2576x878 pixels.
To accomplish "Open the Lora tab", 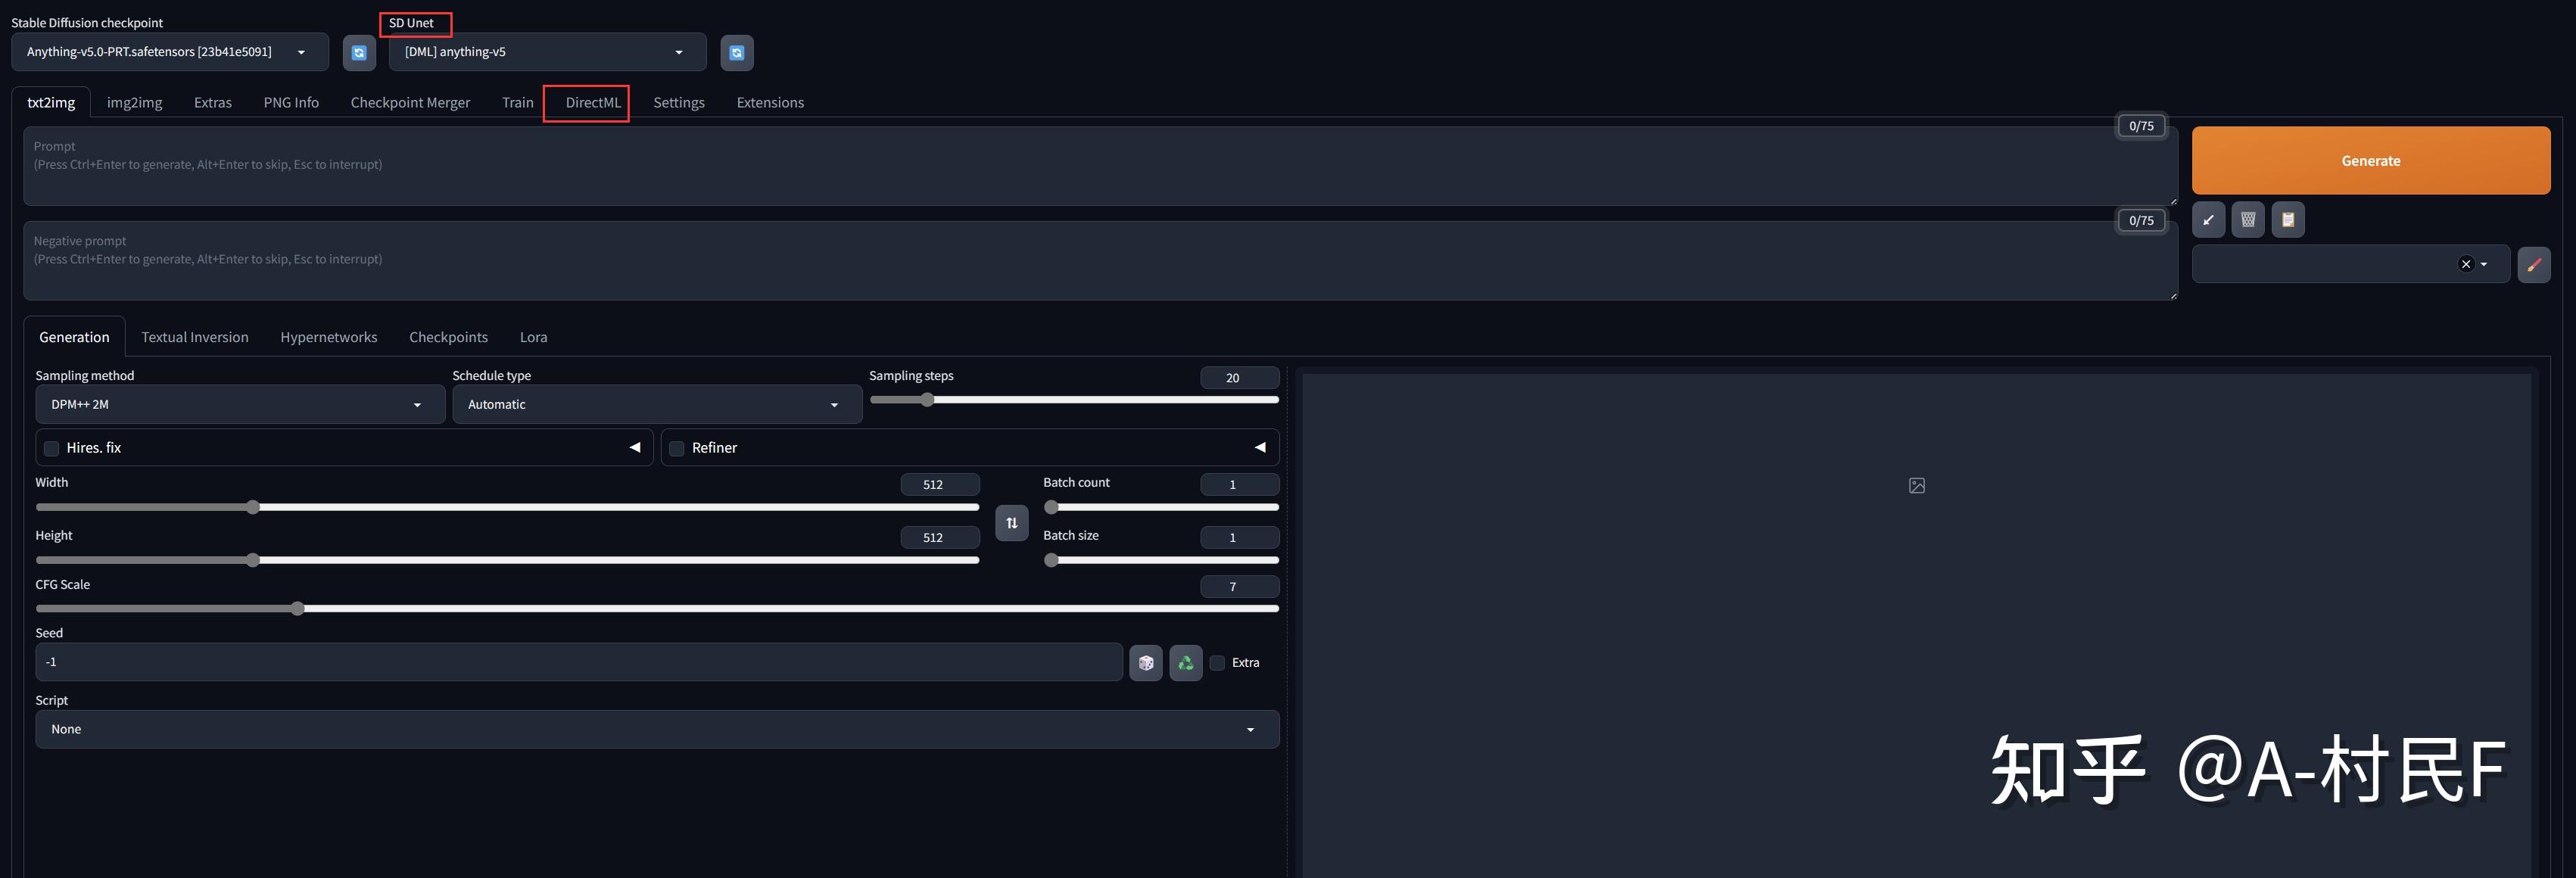I will [x=533, y=338].
